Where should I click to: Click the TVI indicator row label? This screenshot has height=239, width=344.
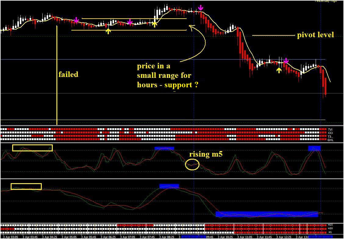330,130
